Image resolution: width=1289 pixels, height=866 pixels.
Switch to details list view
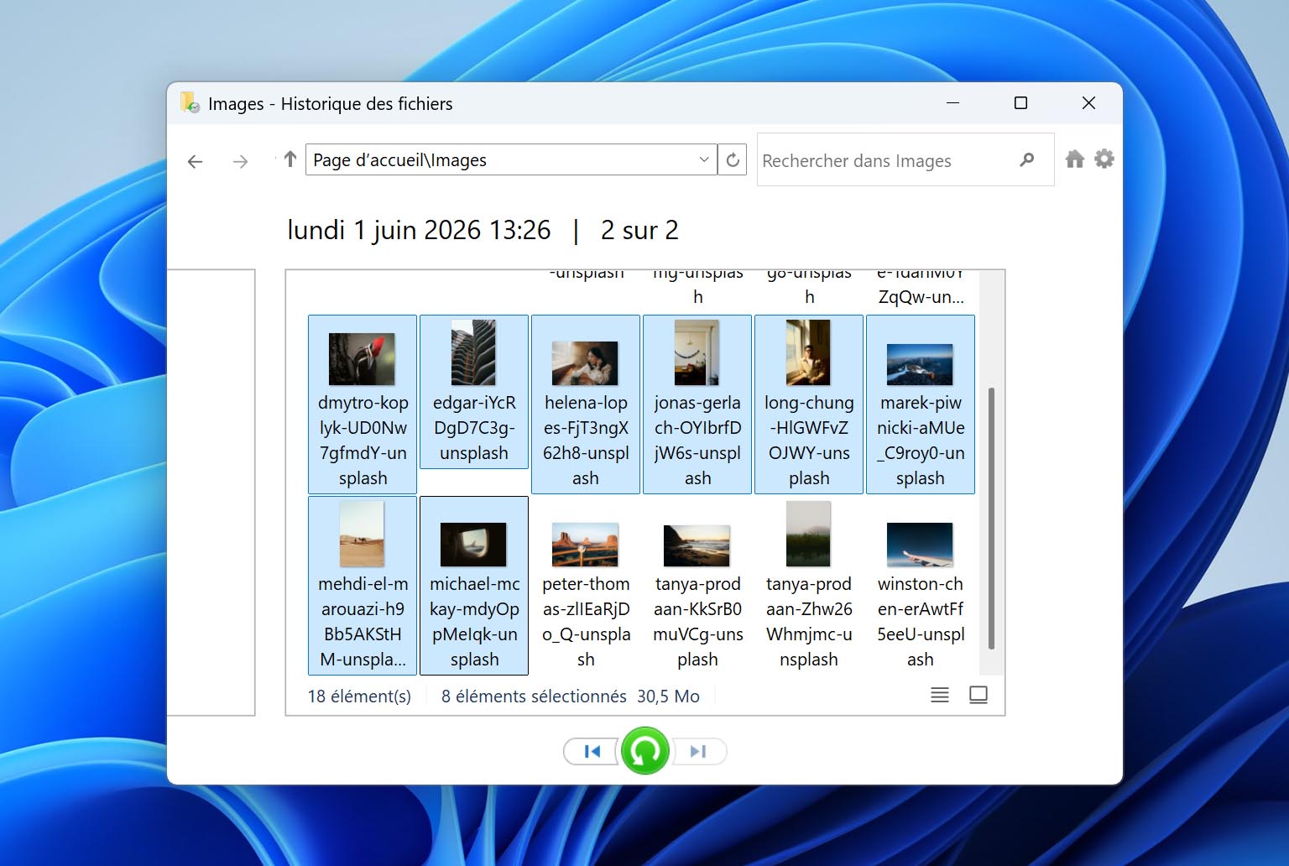coord(940,695)
